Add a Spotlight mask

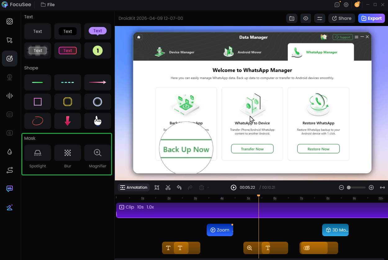[38, 153]
